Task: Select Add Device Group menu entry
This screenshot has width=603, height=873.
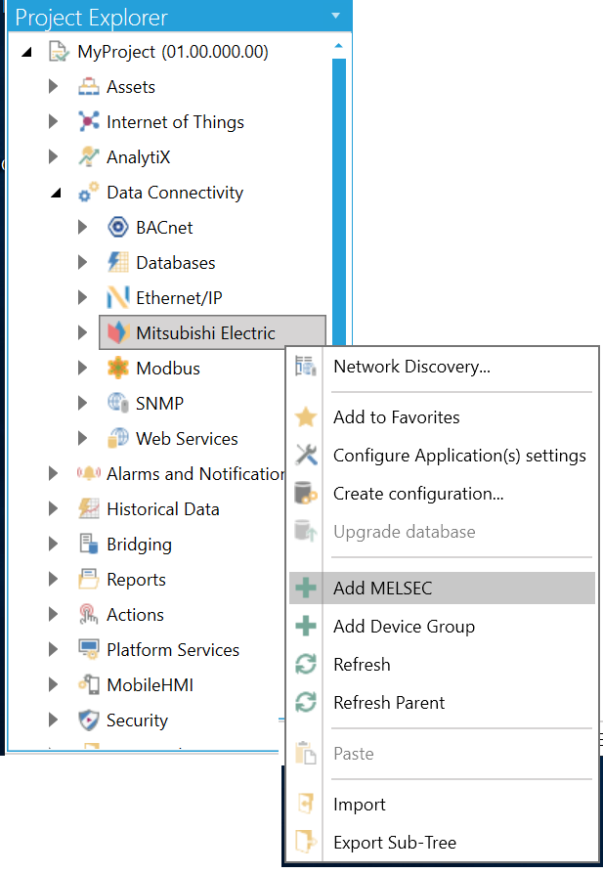Action: pyautogui.click(x=444, y=627)
